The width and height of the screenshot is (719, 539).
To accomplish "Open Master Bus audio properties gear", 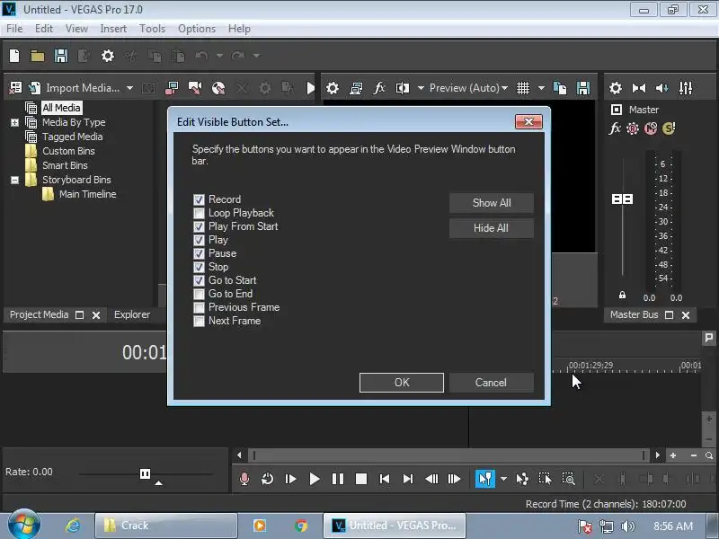I will [x=616, y=87].
